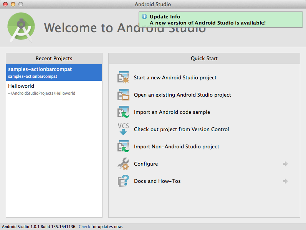Click the blue info icon in Update Info
Image resolution: width=306 pixels, height=230 pixels.
pos(144,16)
